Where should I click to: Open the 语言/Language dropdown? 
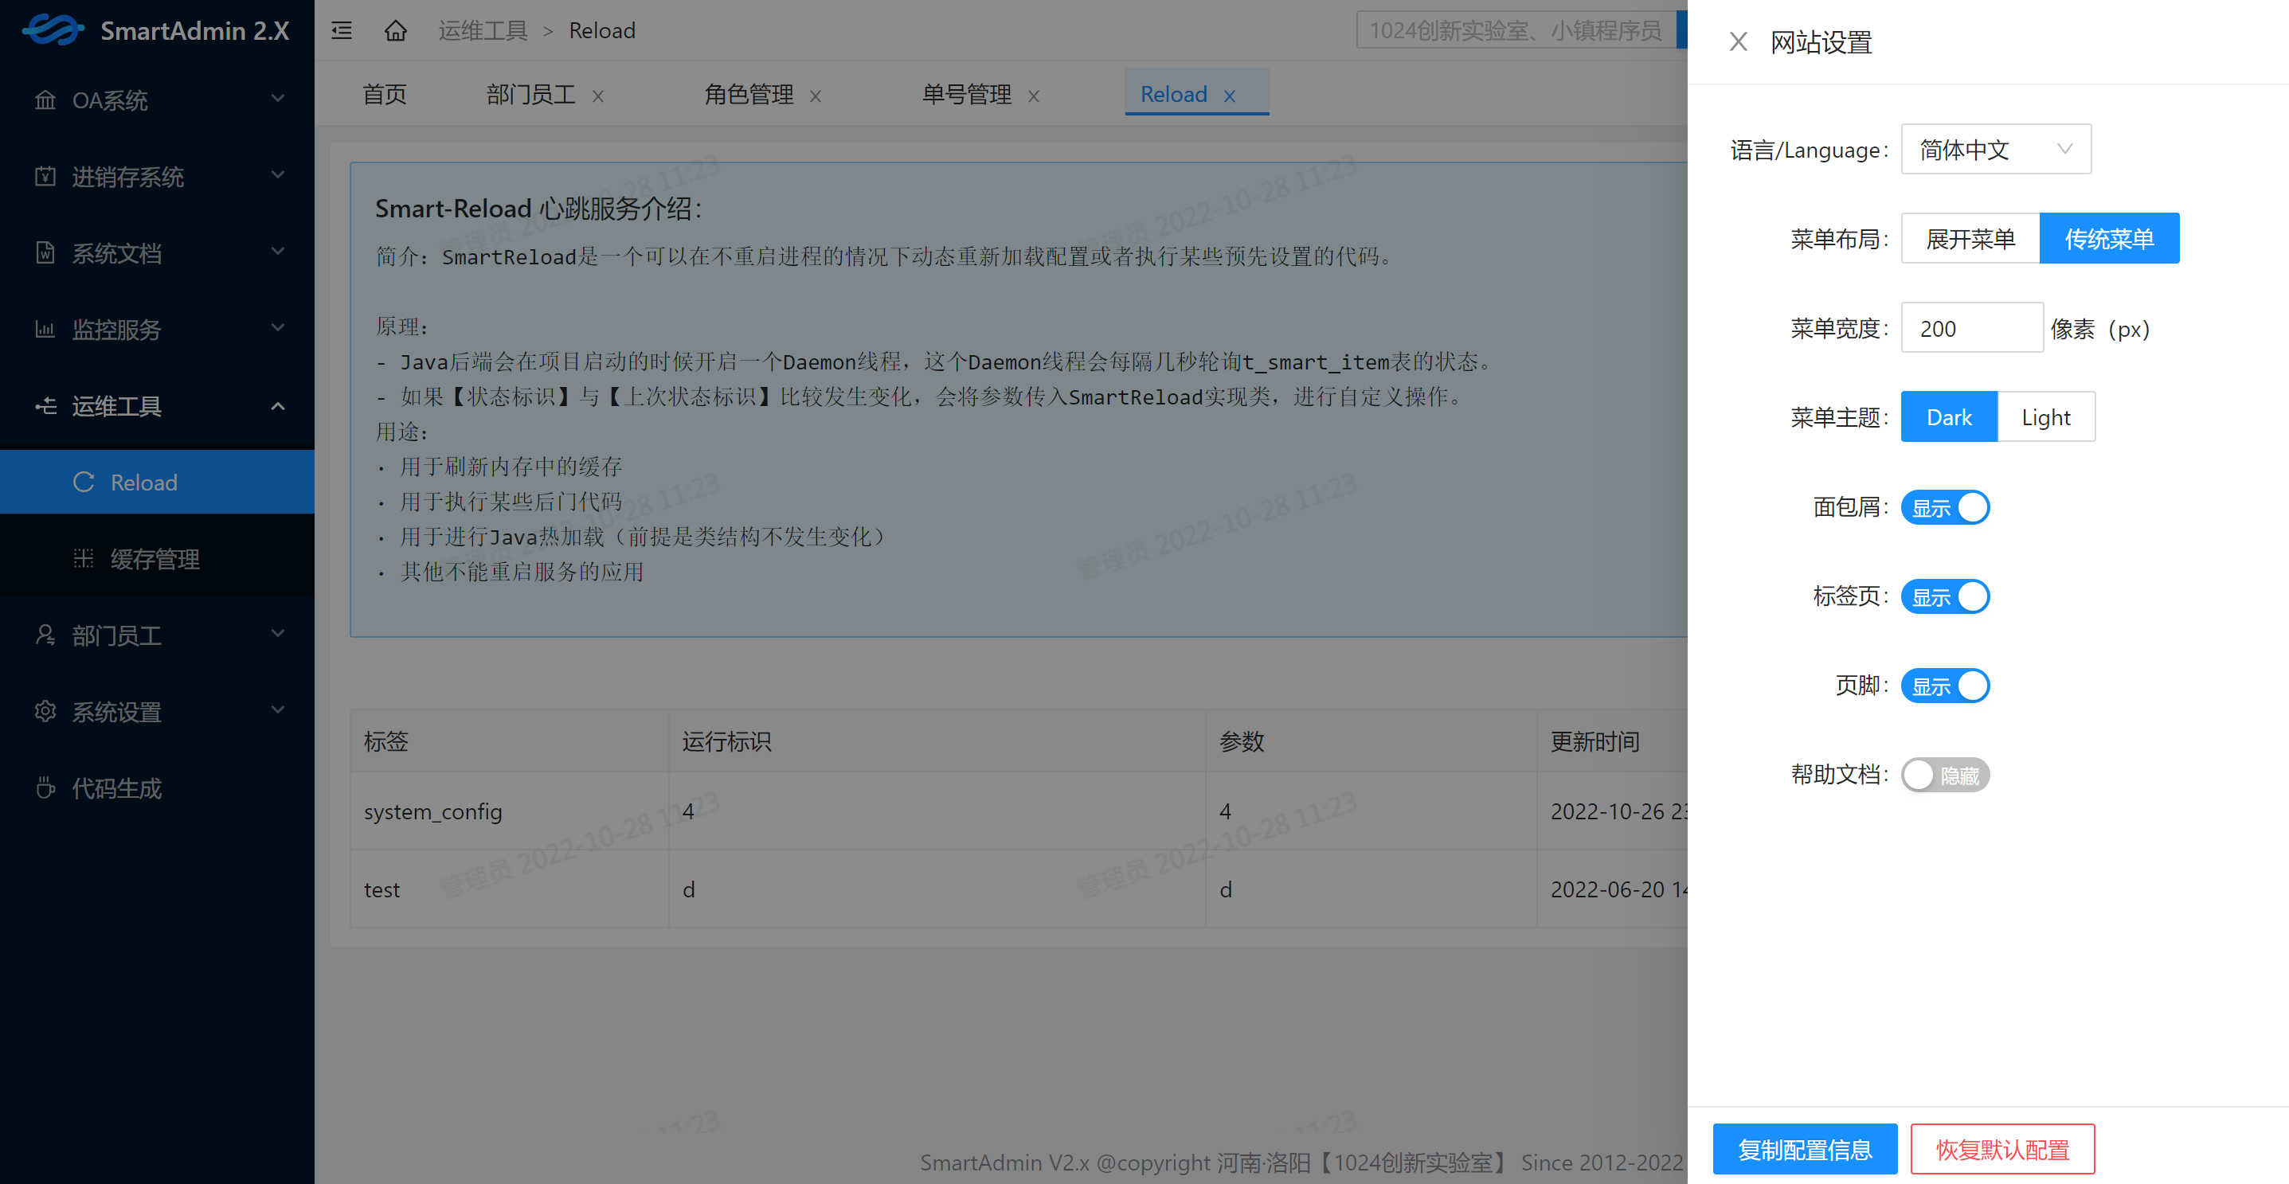pos(1995,149)
